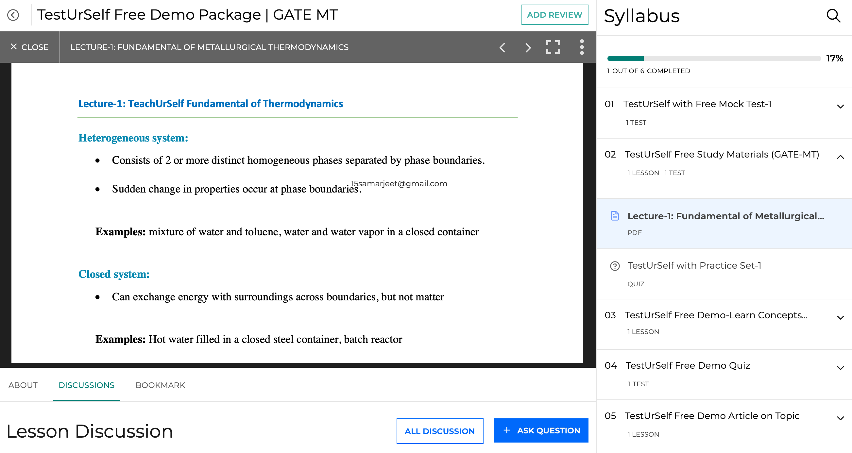Screen dimensions: 852x453
Task: Click the Syllabus heading
Action: 642,16
